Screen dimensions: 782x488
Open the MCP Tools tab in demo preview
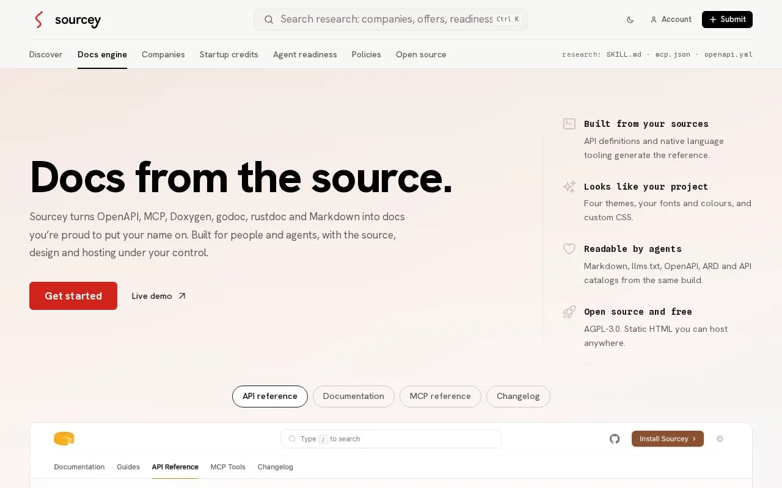click(x=228, y=467)
